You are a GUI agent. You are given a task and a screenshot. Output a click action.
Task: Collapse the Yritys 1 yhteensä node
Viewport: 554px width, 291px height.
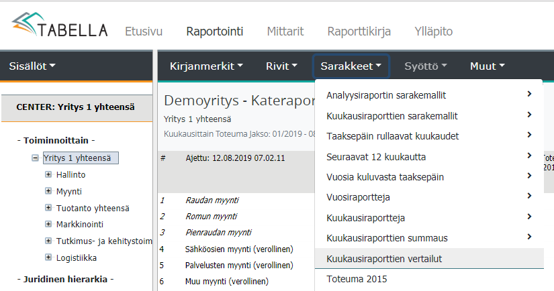[35, 158]
